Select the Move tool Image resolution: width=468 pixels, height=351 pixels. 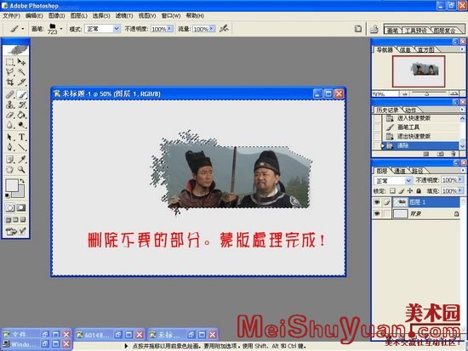21,62
